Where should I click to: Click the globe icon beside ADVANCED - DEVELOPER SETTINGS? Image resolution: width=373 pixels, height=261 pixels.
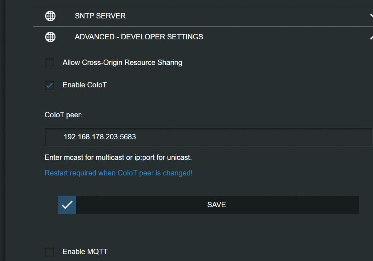click(50, 37)
